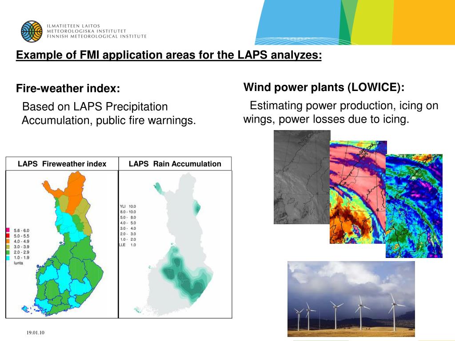Click the cyan 1.0 - 1.9 legend swatch
The height and width of the screenshot is (341, 455).
[x=8, y=258]
